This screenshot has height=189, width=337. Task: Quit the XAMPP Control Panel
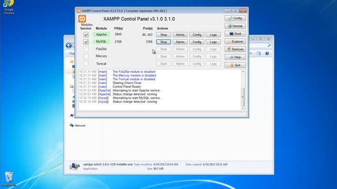click(235, 65)
